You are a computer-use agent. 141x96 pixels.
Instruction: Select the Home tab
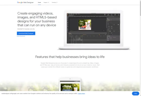tap(39, 3)
